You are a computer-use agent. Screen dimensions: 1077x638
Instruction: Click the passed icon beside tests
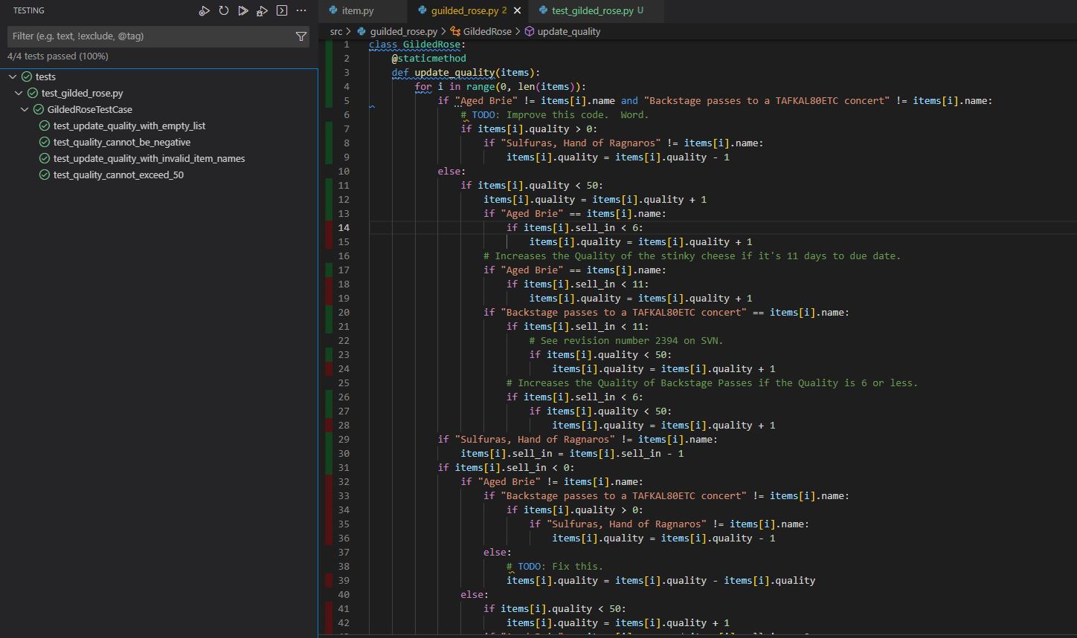coord(27,77)
